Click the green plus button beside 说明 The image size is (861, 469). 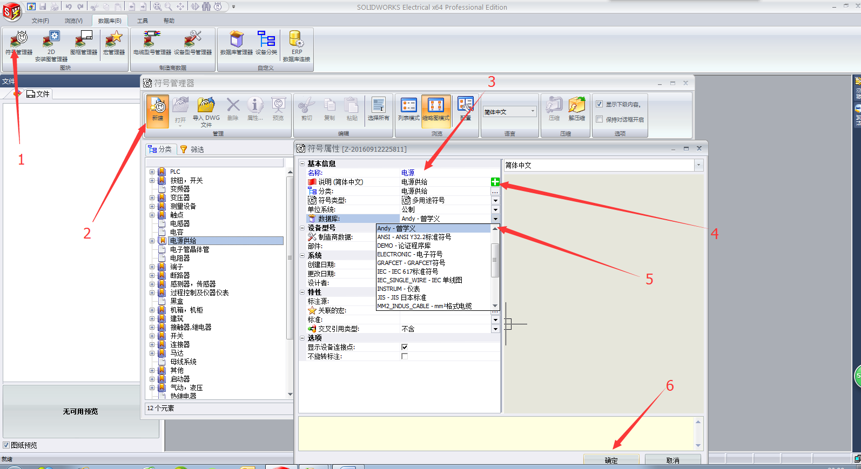click(x=495, y=182)
